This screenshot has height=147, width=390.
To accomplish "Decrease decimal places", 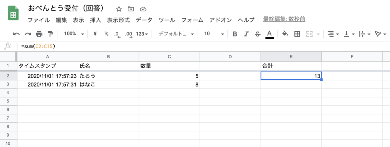I will coord(117,34).
